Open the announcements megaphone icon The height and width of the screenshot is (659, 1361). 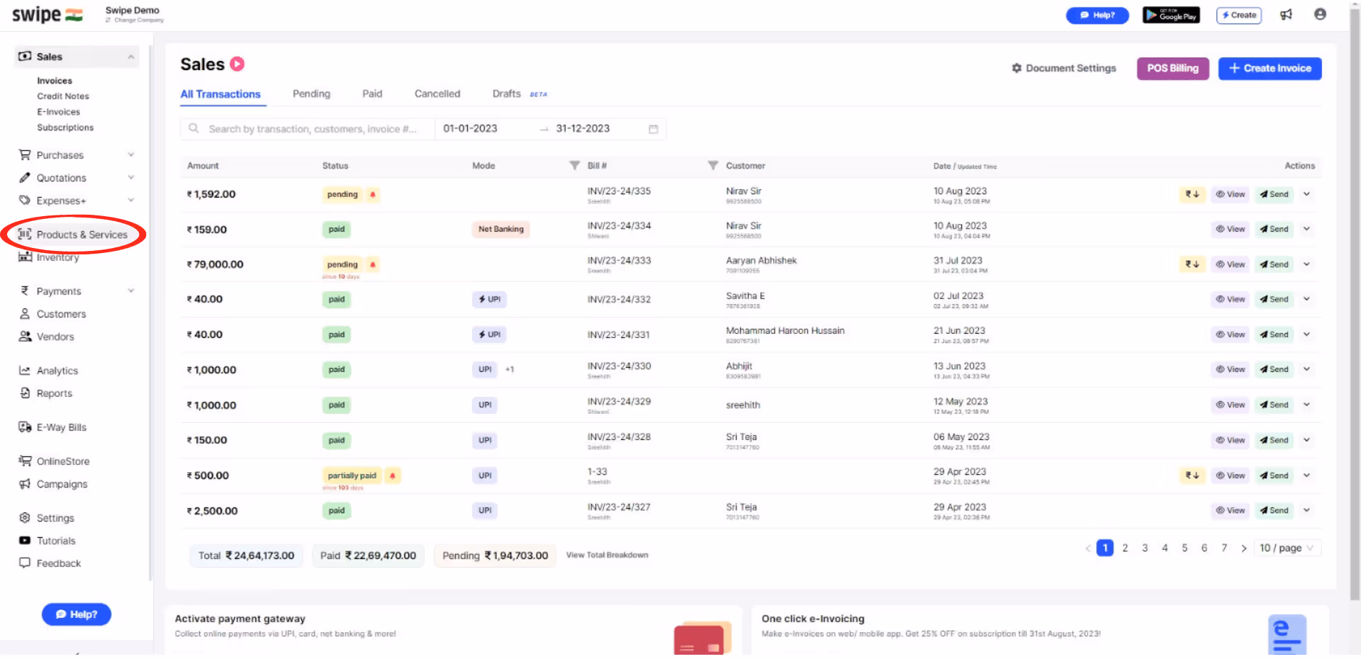[x=1286, y=15]
